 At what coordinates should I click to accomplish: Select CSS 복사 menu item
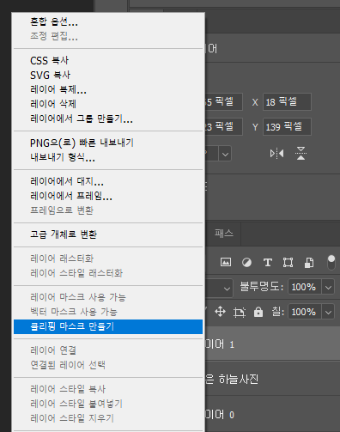tap(108, 60)
